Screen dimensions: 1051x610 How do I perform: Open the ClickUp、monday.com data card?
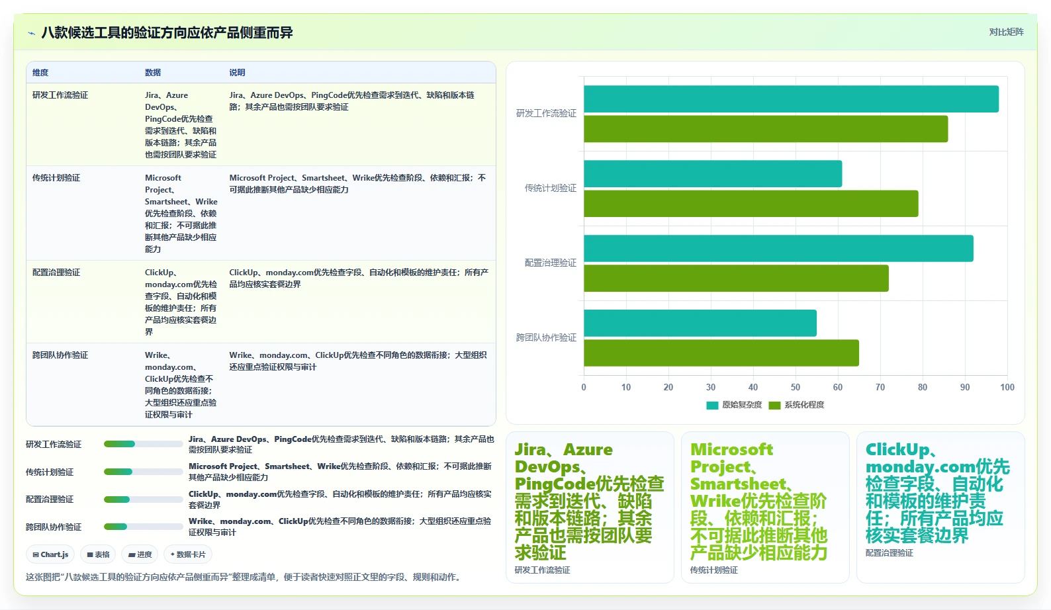click(940, 507)
